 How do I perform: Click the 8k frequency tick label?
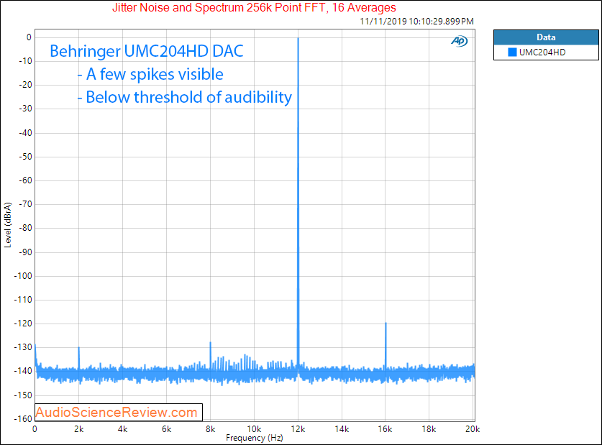point(211,429)
